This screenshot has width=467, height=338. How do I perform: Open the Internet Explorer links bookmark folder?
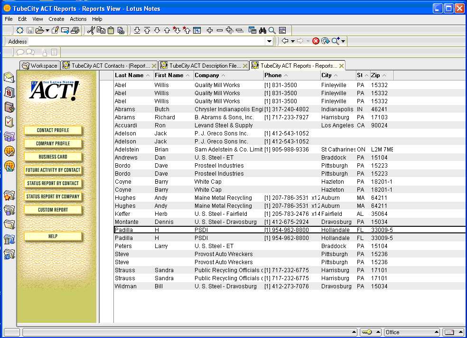[x=9, y=254]
